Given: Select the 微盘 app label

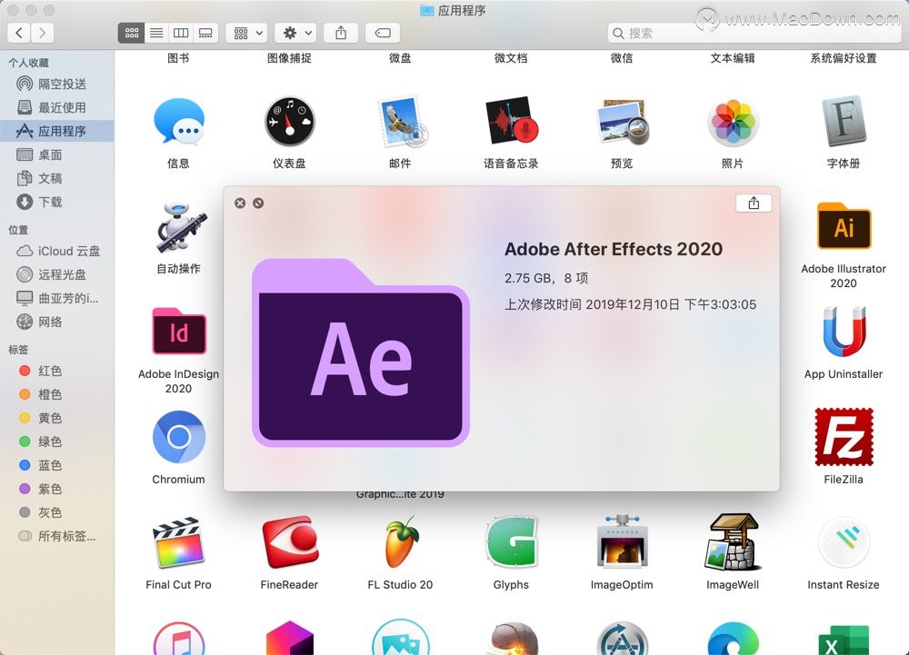Looking at the screenshot, I should coord(401,58).
